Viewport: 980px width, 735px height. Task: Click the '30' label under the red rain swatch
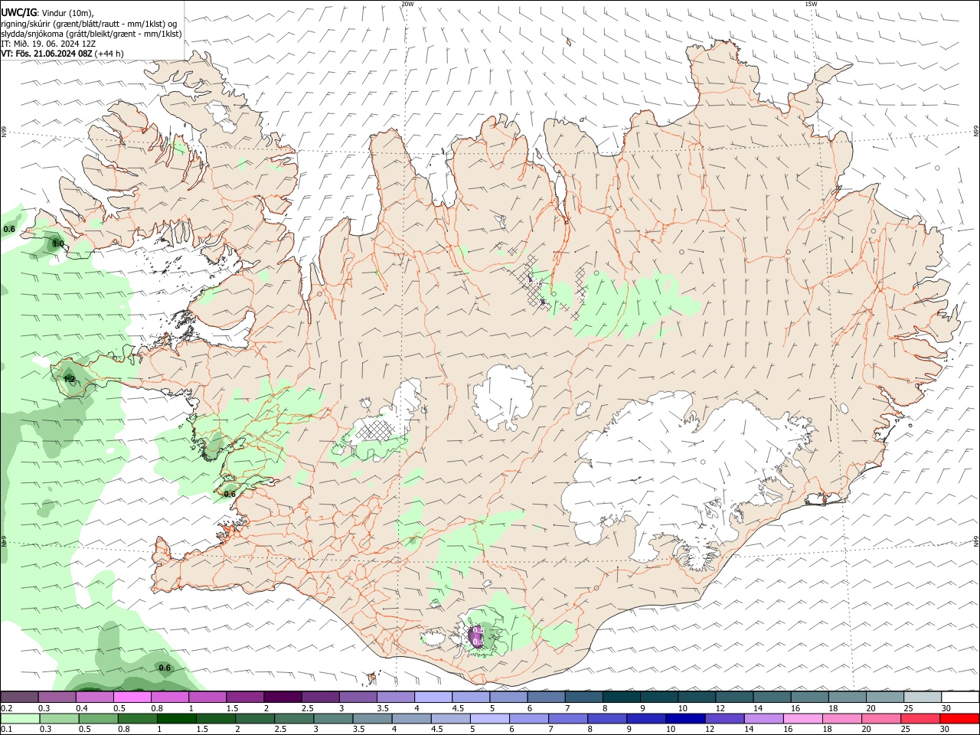point(946,730)
